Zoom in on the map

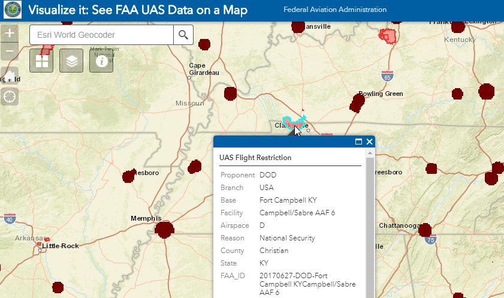point(9,34)
